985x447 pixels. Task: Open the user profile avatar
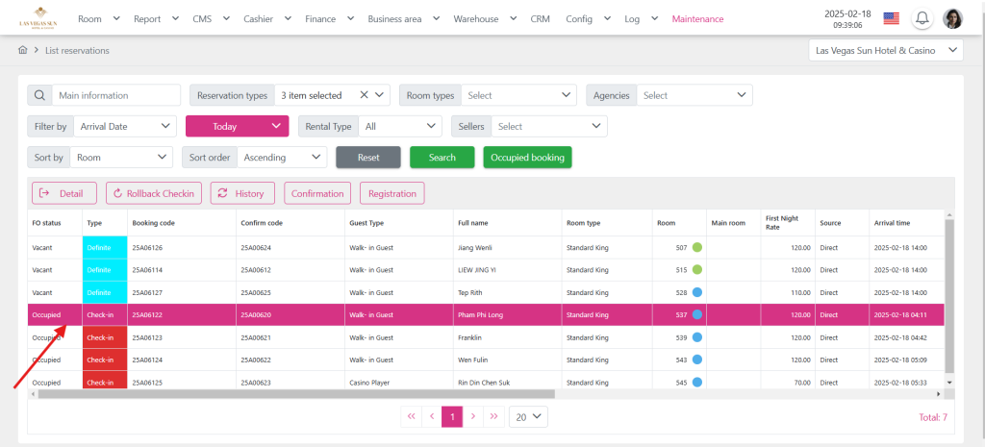[952, 18]
